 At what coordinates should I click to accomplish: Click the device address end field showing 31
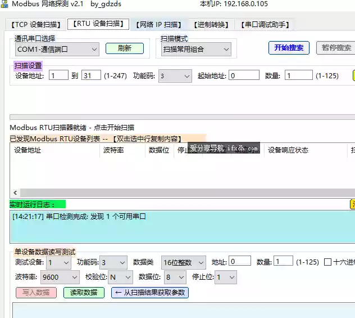[x=91, y=75]
